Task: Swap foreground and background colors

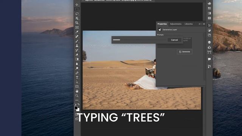Action: click(x=79, y=104)
